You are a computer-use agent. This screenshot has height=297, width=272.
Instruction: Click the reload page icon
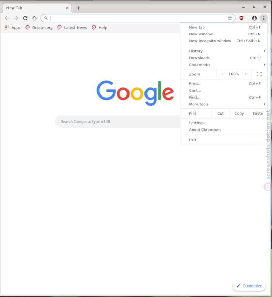[25, 18]
